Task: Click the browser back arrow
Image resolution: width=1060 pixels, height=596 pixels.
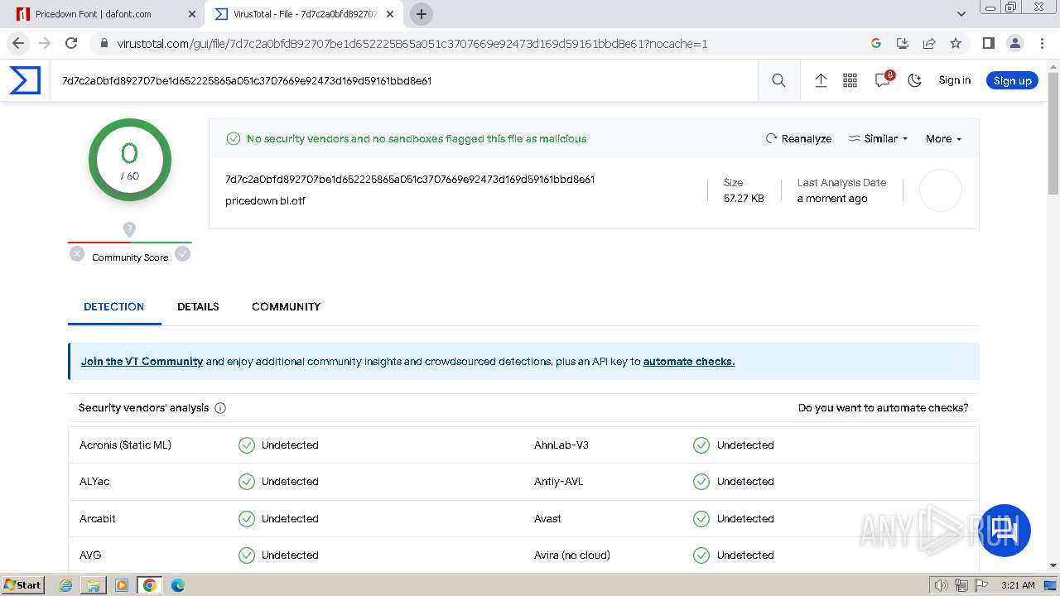Action: point(18,43)
